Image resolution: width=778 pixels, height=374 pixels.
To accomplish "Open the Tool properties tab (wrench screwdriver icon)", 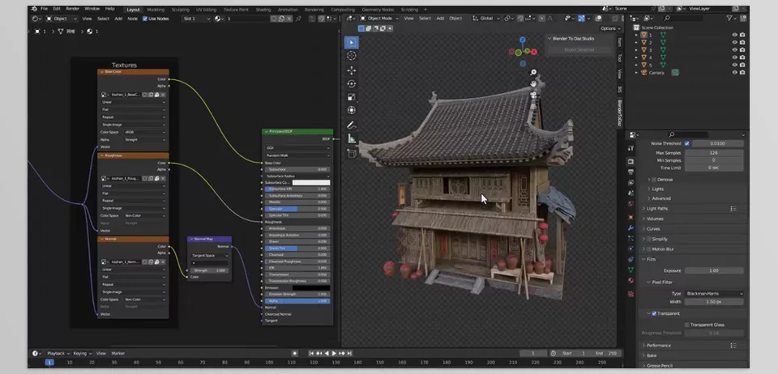I will tap(631, 148).
